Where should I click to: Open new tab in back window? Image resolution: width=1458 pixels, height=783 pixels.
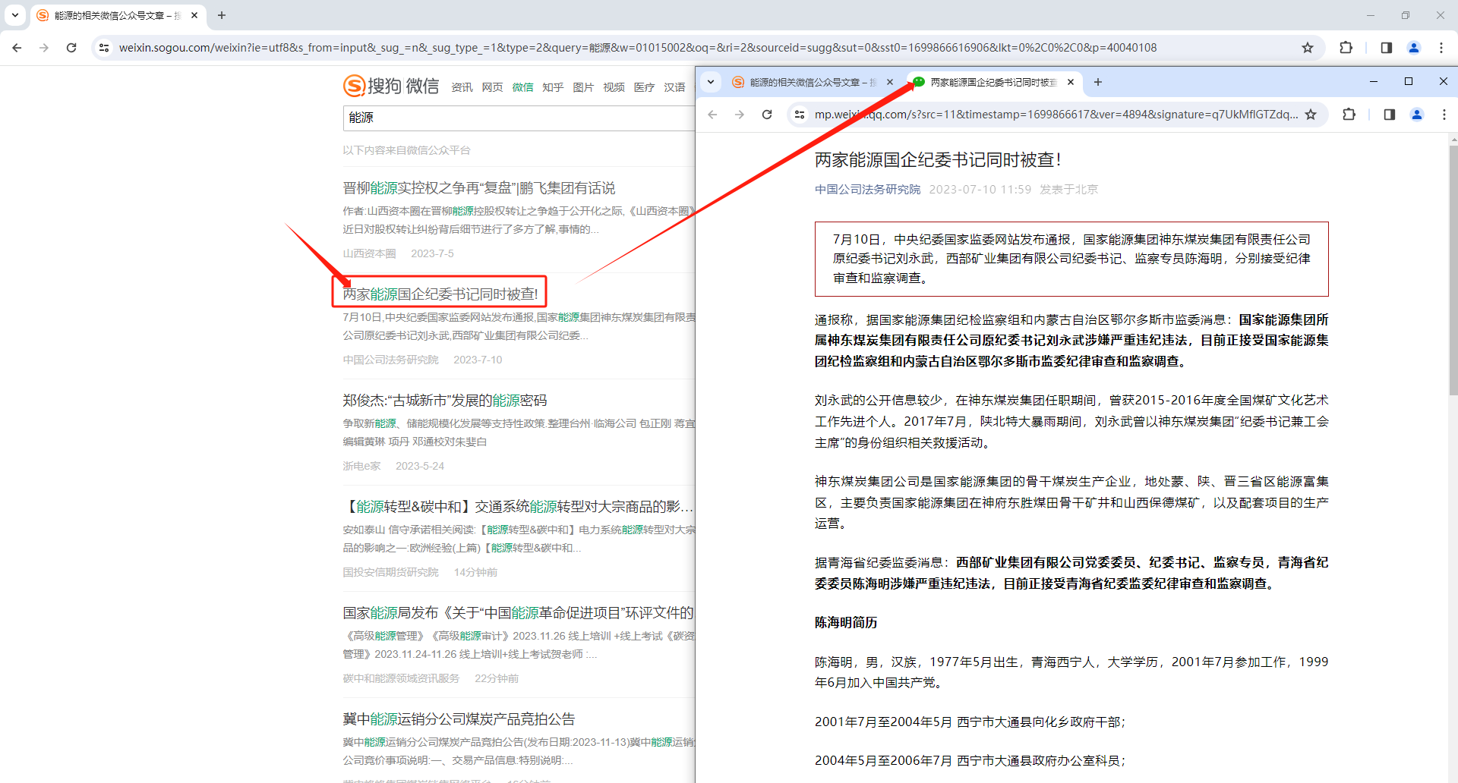tap(222, 15)
